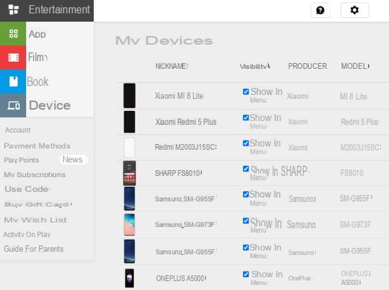389x290 pixels.
Task: Click the green App icon
Action: pyautogui.click(x=13, y=34)
